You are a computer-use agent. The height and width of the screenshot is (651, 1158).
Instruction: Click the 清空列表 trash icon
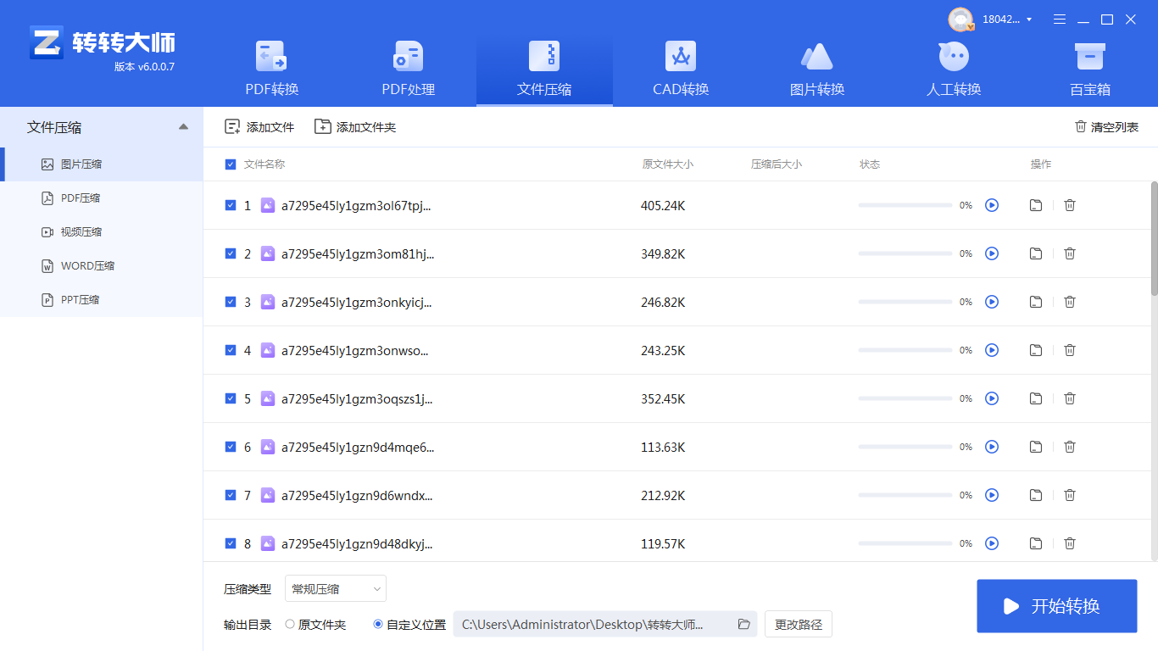(x=1080, y=126)
